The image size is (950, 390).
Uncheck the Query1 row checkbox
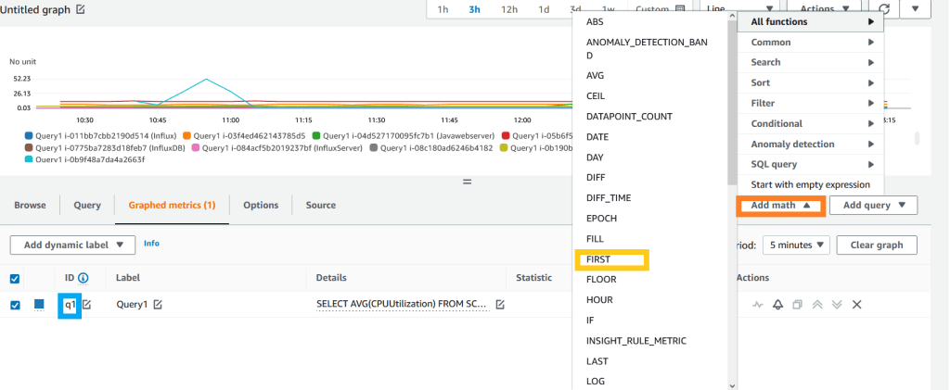(x=15, y=305)
